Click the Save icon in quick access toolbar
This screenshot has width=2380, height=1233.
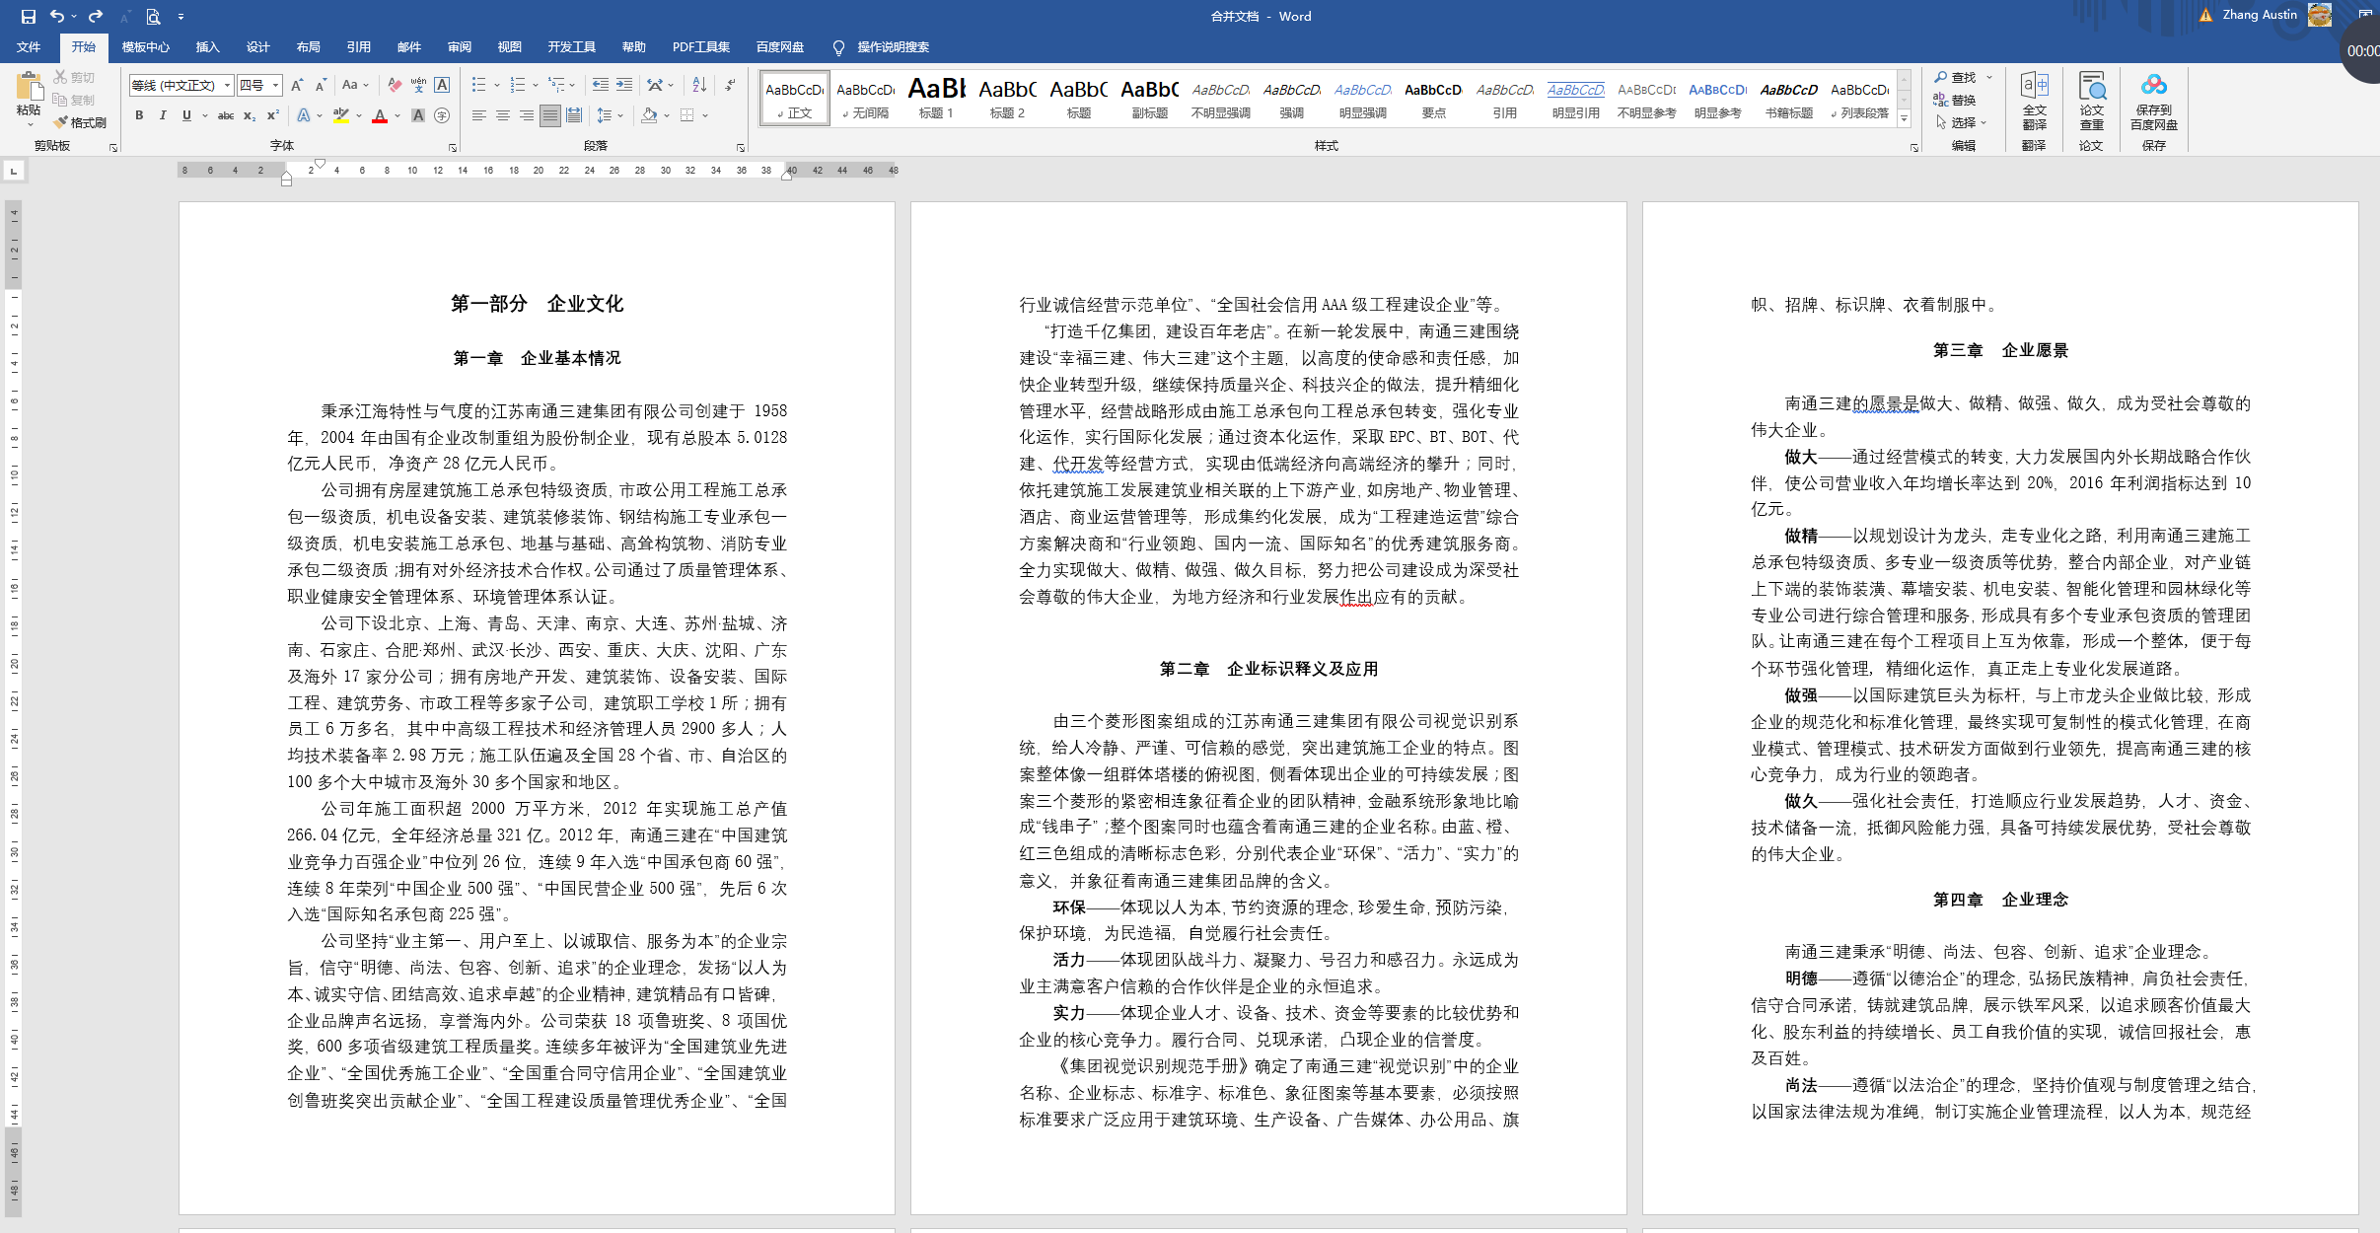pyautogui.click(x=28, y=16)
